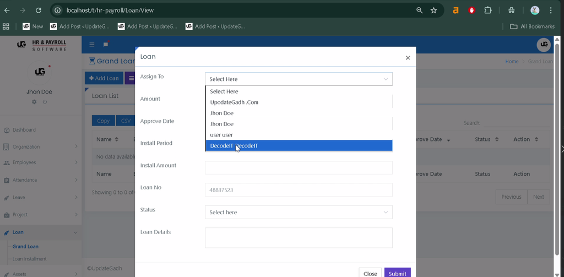Choose 'DecodeIT DecodeIT' from the list

coord(299,146)
